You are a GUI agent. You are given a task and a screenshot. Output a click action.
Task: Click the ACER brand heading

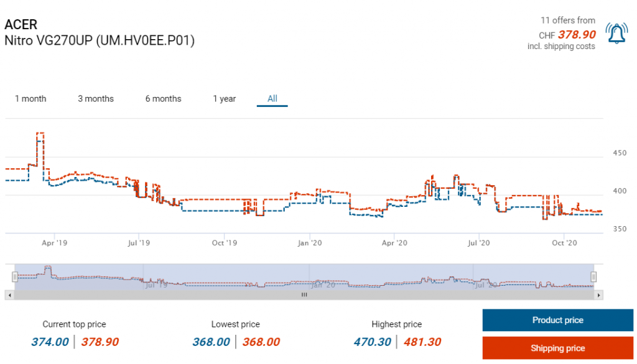click(x=21, y=25)
